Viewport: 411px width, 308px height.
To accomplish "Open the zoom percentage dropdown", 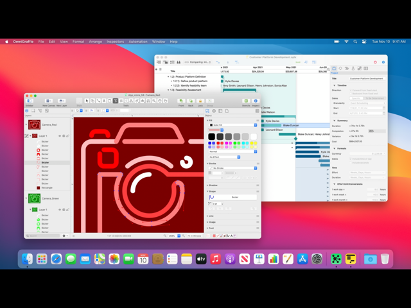I will 179,235.
